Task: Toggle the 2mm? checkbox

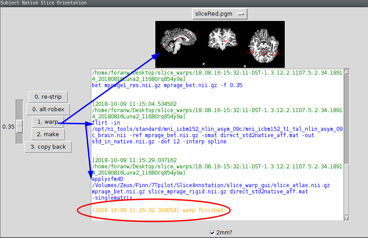Action: coord(212,233)
